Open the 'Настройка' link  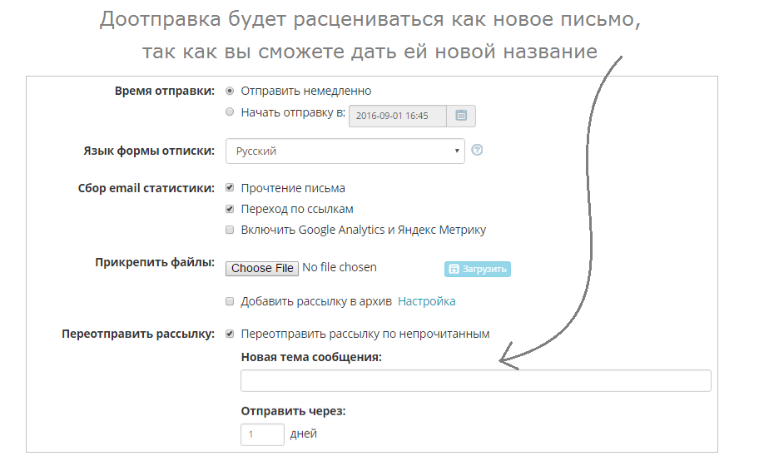426,301
